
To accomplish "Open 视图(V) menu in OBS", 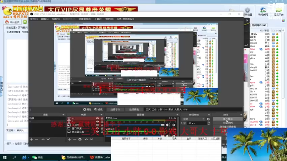I will [56, 19].
